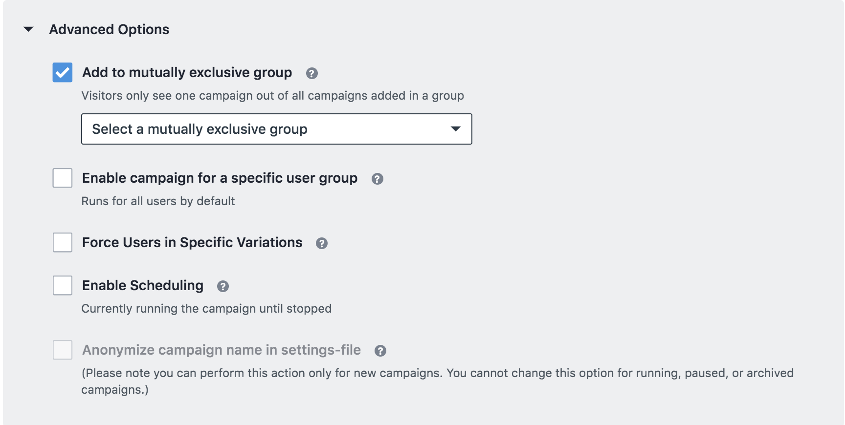Show help for Force Users in Specific Variations
The height and width of the screenshot is (425, 845).
(321, 243)
